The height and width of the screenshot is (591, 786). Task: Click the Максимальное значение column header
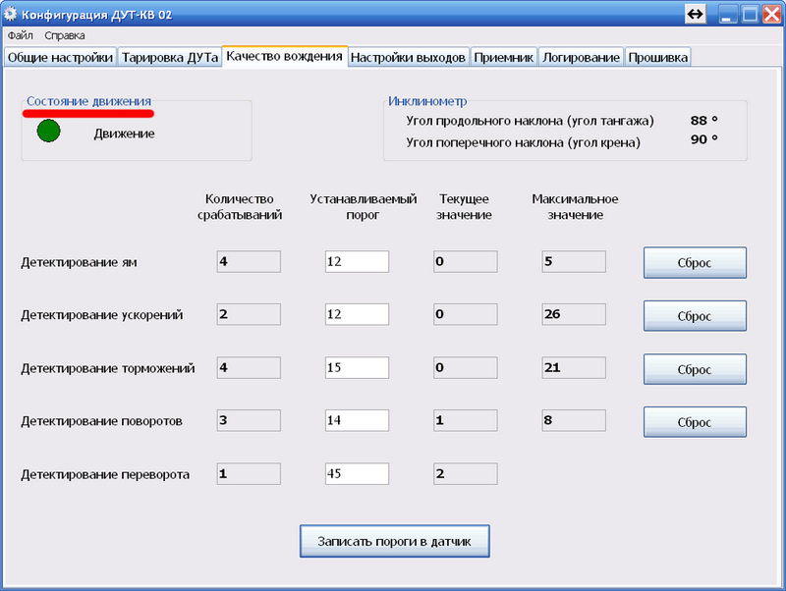tap(575, 207)
